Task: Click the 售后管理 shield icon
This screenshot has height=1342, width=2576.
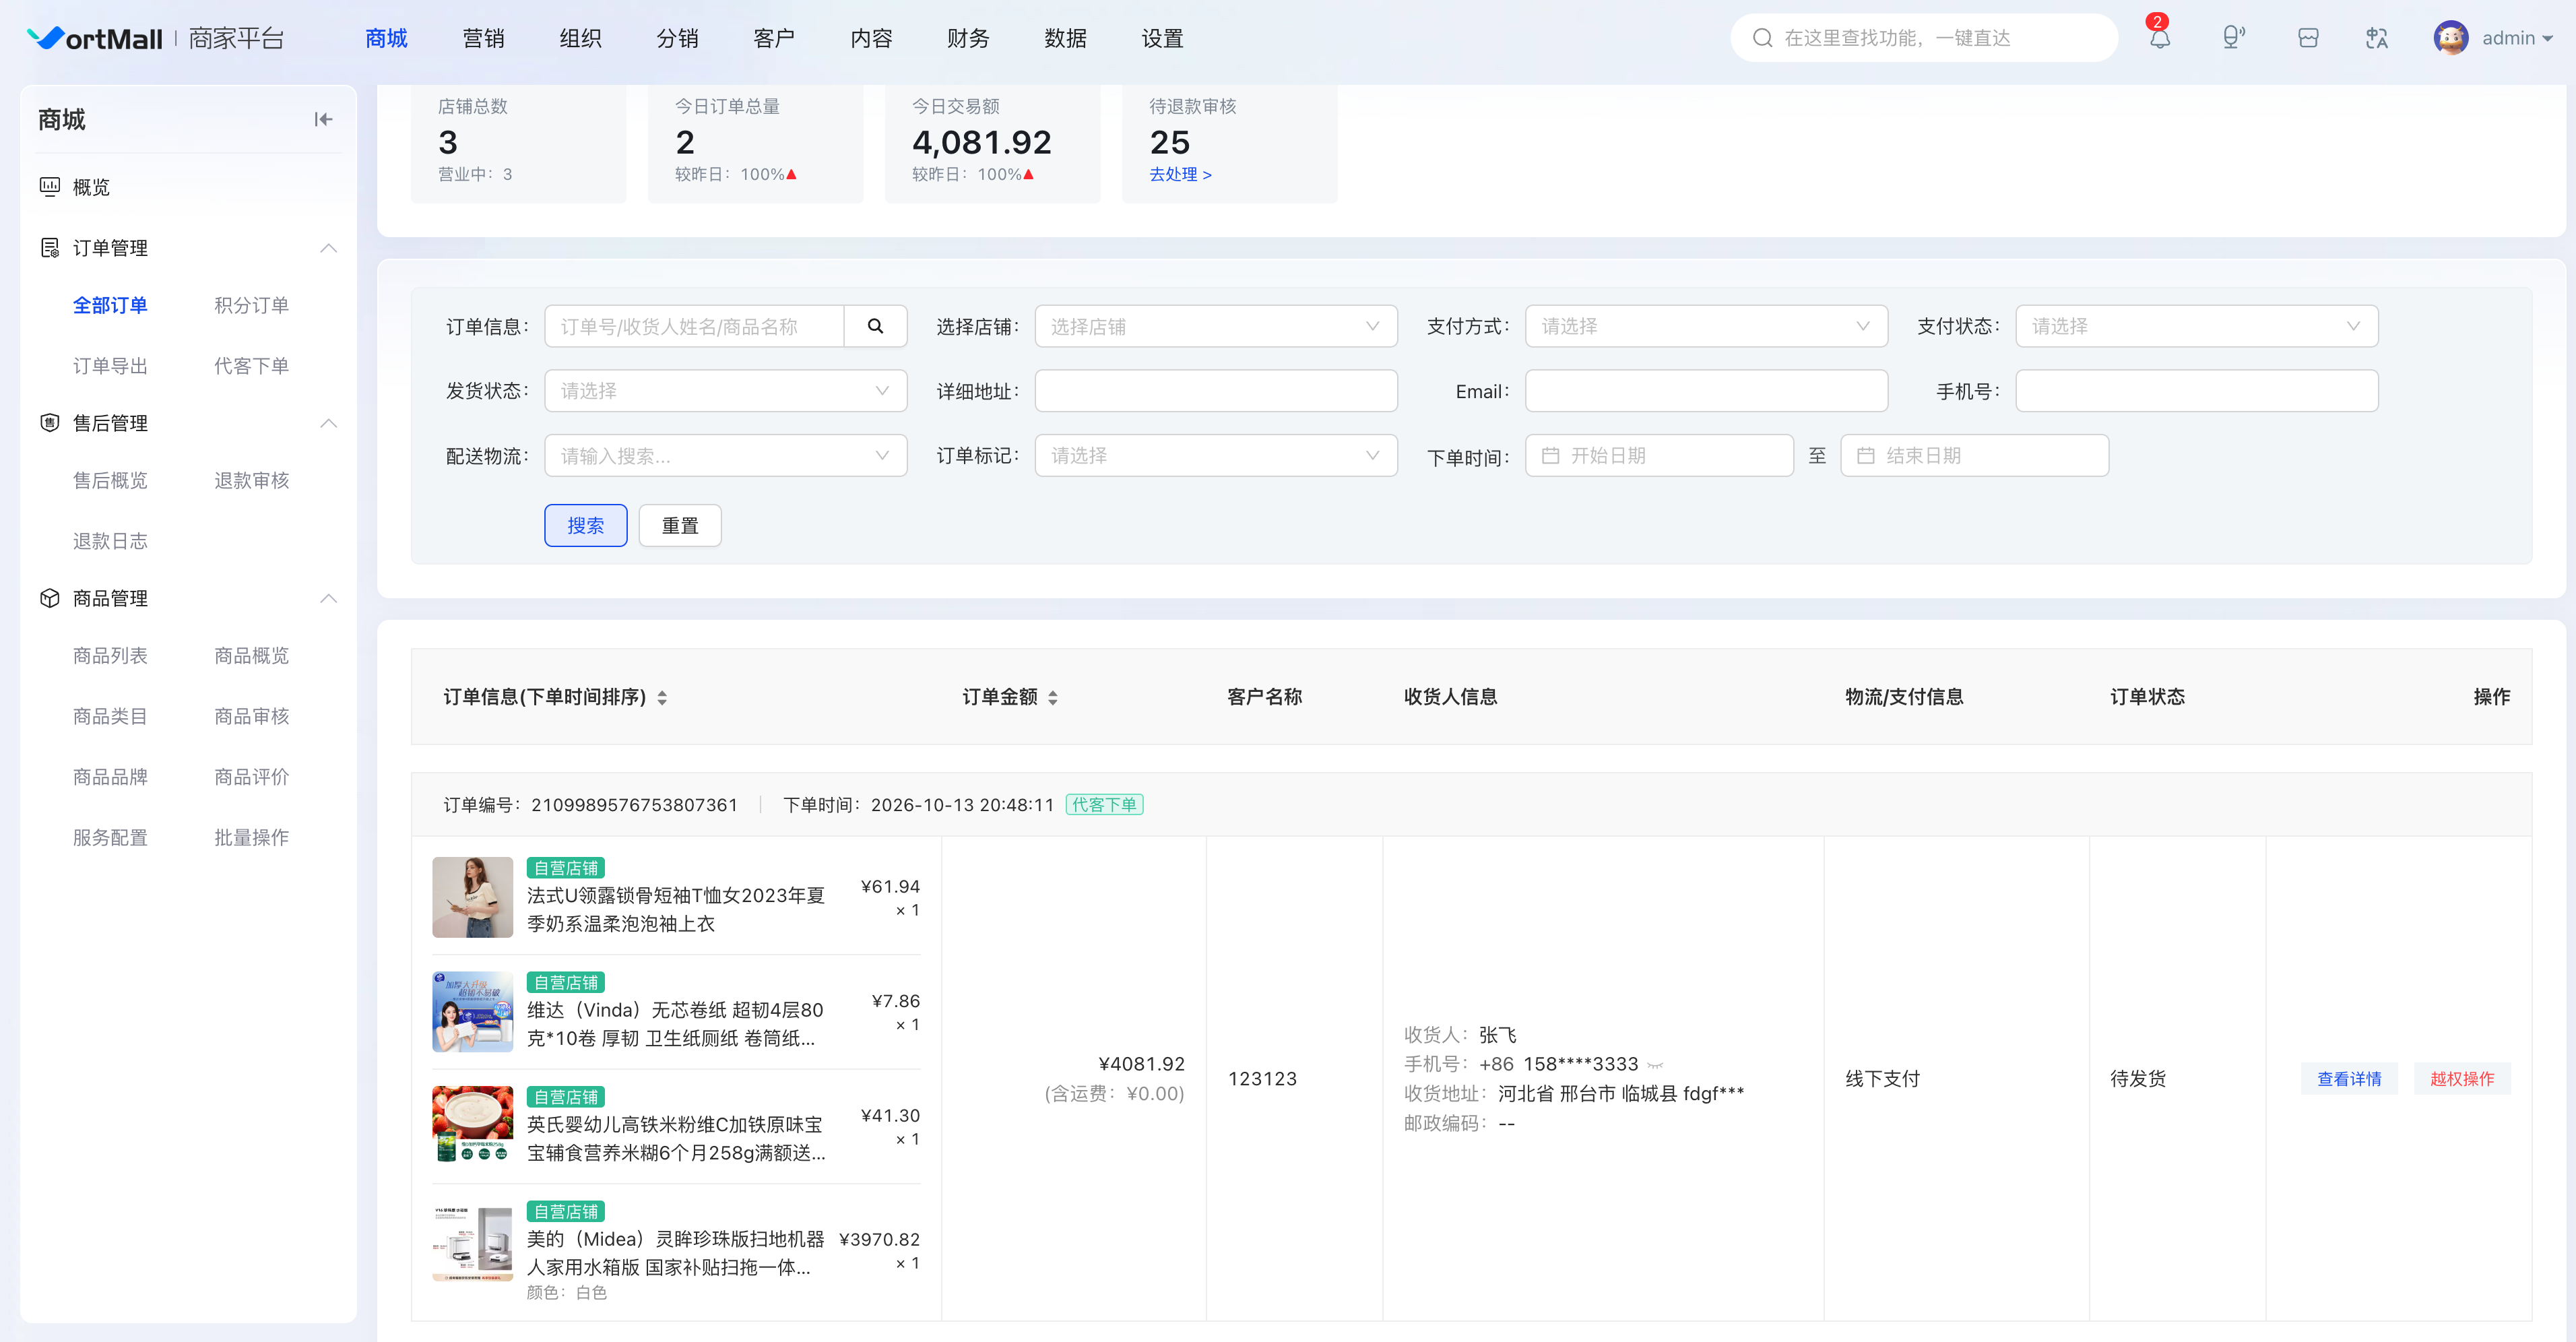Action: pos(49,422)
